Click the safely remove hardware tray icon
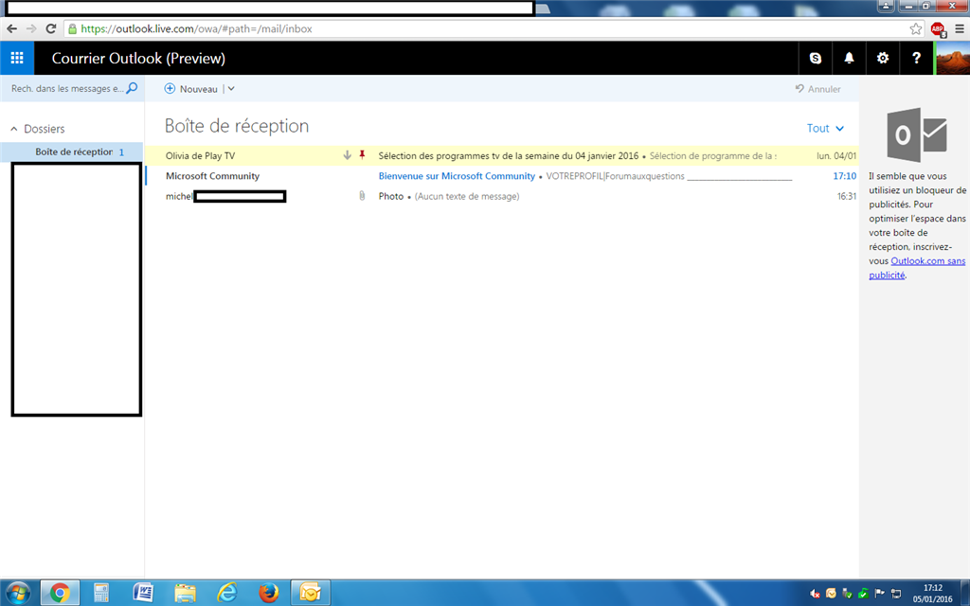Viewport: 970px width, 606px height. (848, 594)
